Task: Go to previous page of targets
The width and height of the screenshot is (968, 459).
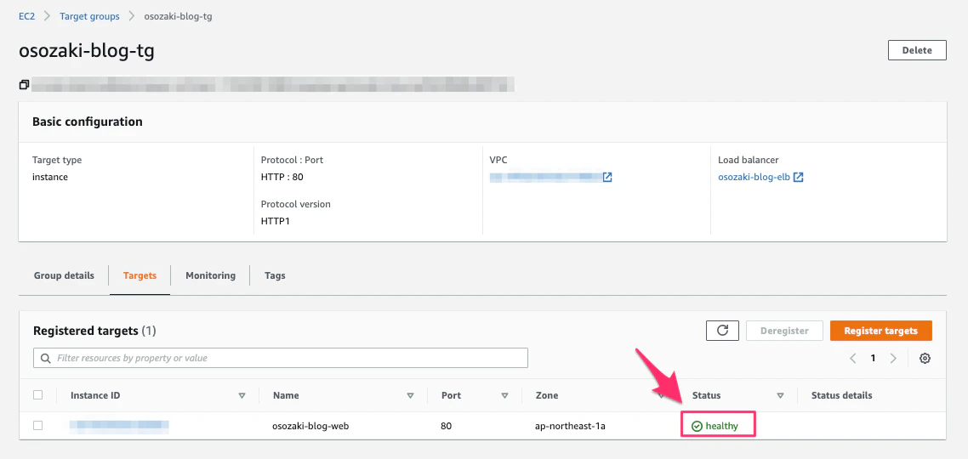Action: click(x=852, y=359)
